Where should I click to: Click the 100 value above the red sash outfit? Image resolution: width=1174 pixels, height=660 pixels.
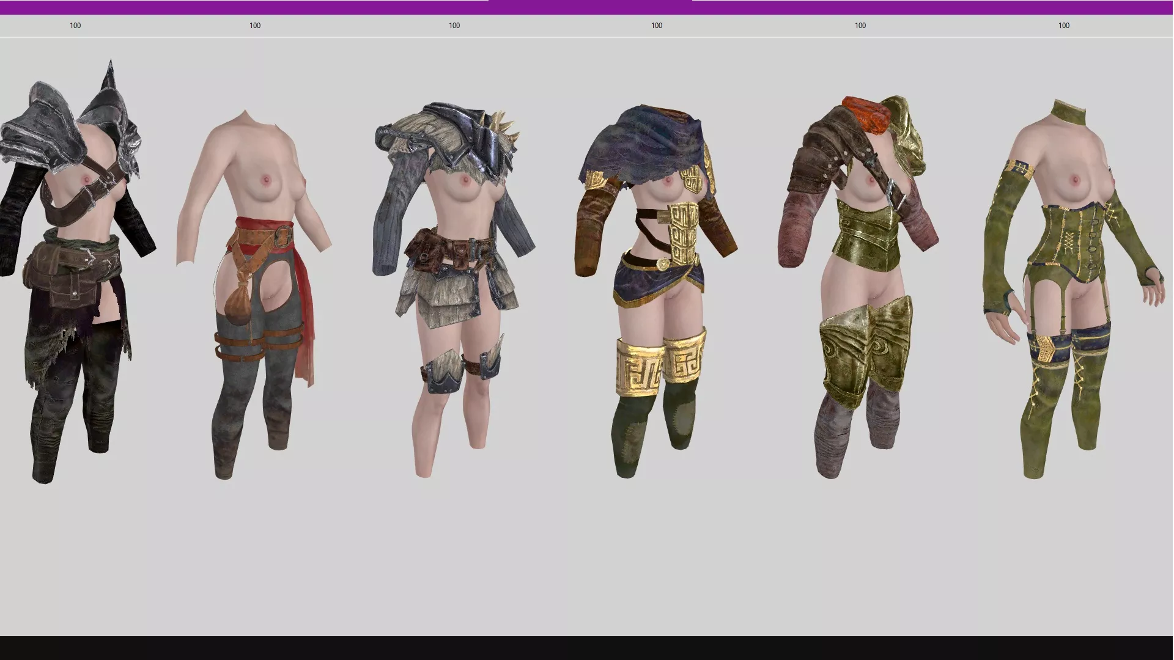[255, 26]
